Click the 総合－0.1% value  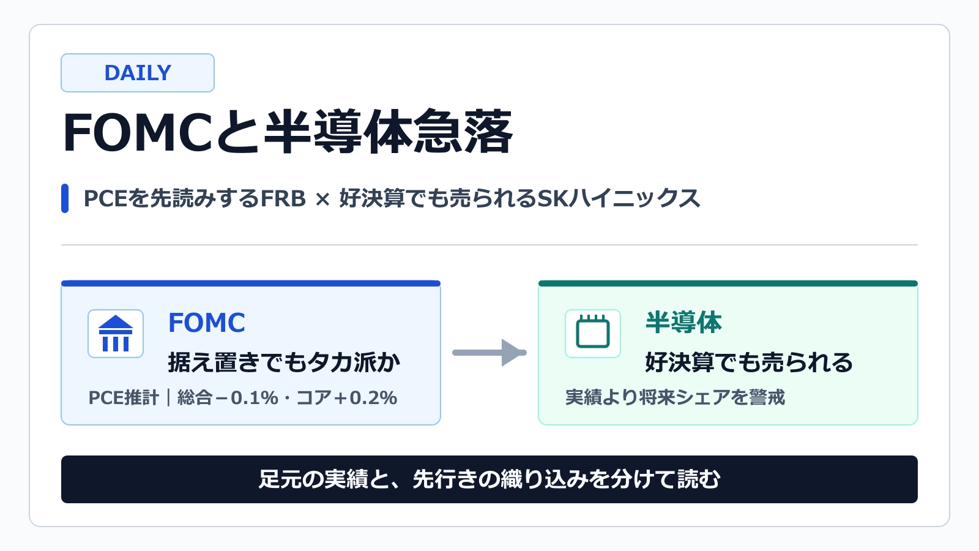[228, 398]
